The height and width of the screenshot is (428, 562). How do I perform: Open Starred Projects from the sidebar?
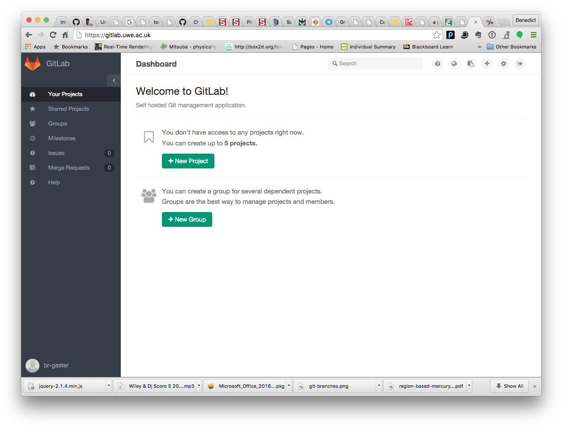click(x=68, y=109)
